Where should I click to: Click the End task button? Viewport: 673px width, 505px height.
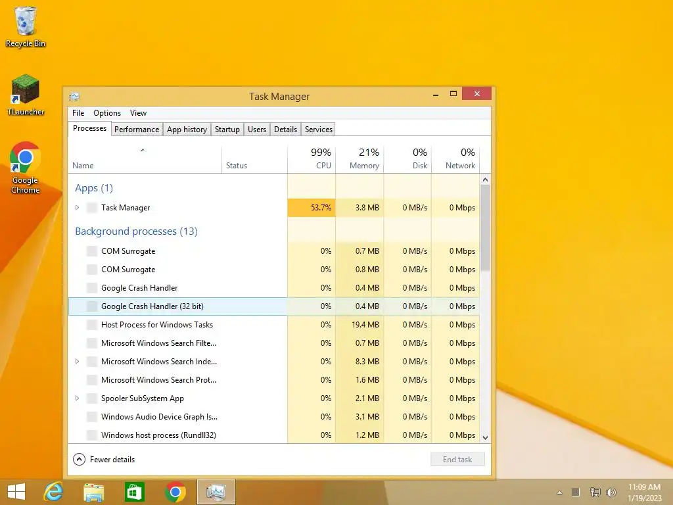pyautogui.click(x=457, y=460)
